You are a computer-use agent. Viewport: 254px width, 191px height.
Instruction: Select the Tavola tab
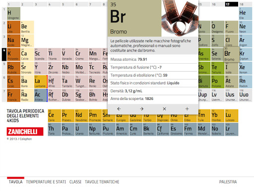15,182
